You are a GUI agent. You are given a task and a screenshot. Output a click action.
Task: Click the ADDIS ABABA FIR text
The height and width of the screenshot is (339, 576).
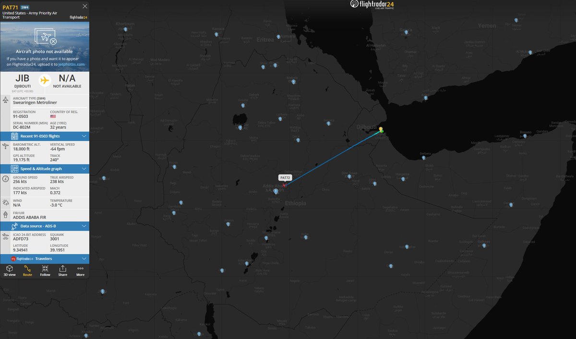(x=29, y=218)
